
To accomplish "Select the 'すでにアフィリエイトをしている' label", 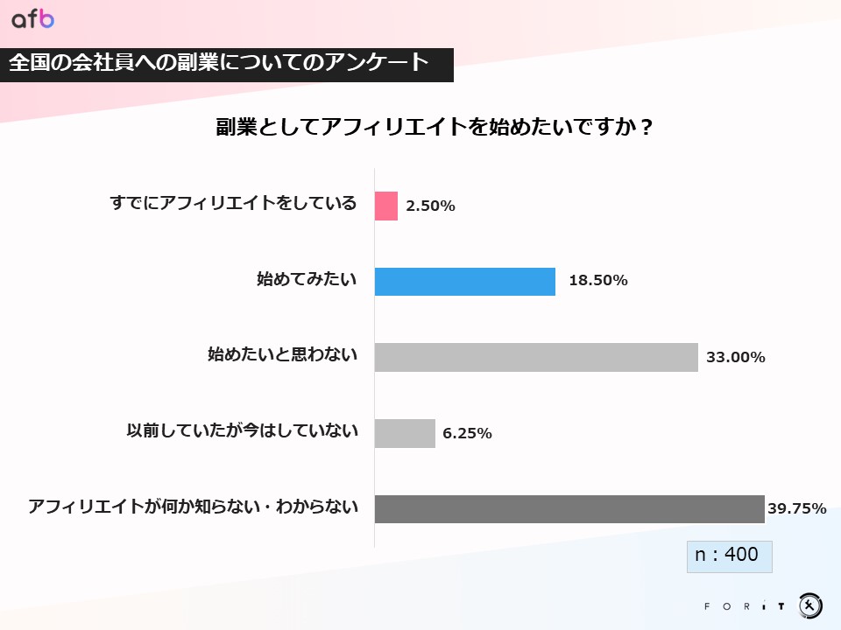I will (x=234, y=204).
